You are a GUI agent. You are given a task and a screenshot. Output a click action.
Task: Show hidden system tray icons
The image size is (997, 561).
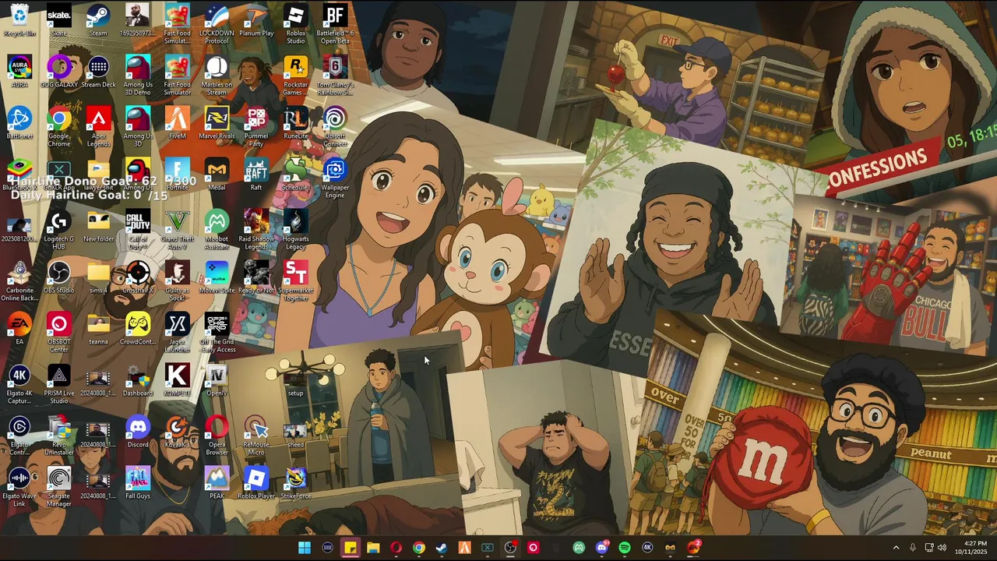(896, 548)
